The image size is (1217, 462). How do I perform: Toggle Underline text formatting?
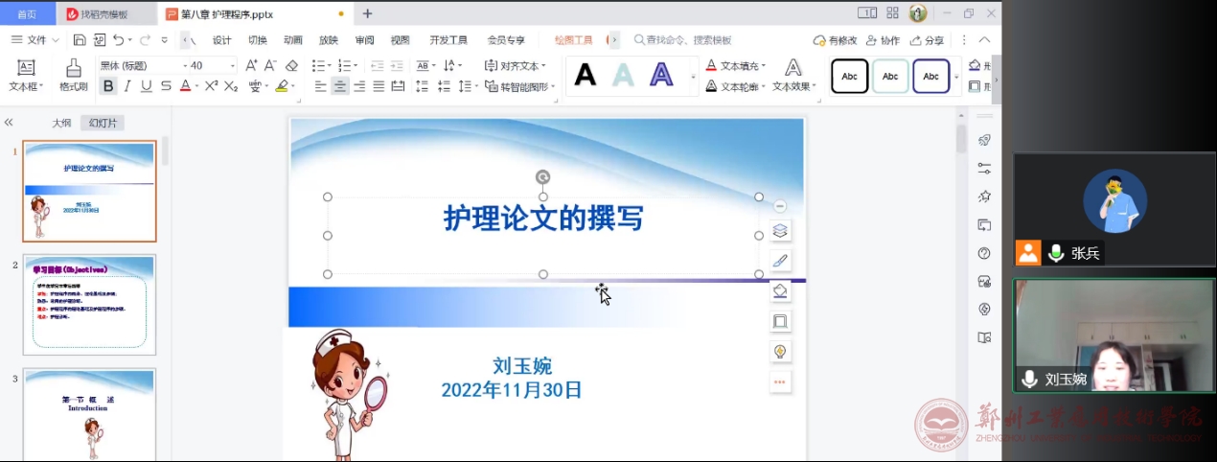click(146, 86)
